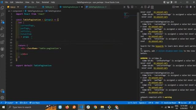Click Ln 11, Col 3 in status bar
The image size is (196, 110).
[132, 103]
